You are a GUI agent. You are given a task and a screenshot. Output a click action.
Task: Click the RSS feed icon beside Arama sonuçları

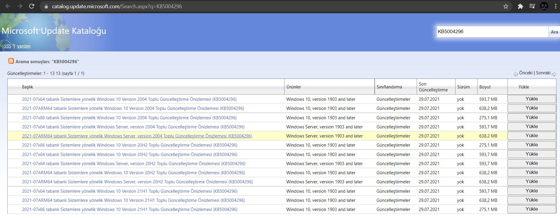pos(11,61)
